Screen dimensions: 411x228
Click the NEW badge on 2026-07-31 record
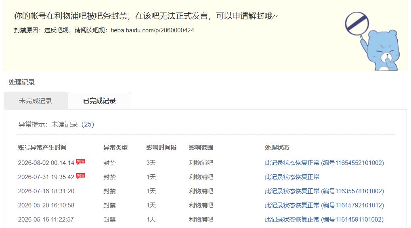(80, 175)
